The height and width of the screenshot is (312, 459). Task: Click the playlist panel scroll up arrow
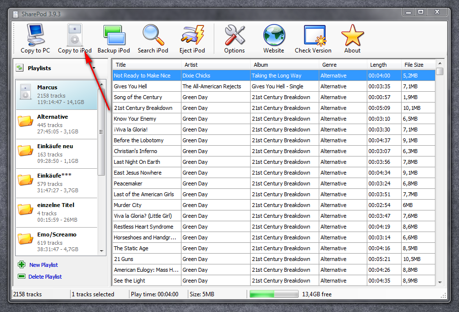pos(102,84)
